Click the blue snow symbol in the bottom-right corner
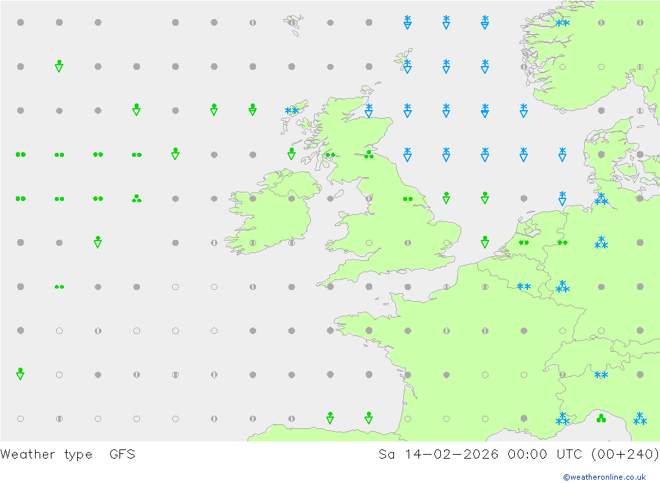660x483 pixels. tap(640, 418)
